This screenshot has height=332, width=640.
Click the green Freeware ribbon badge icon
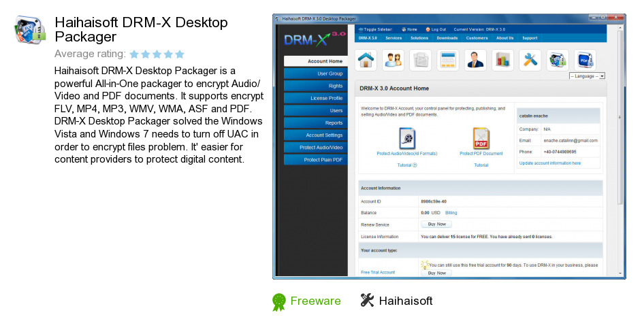click(x=278, y=302)
